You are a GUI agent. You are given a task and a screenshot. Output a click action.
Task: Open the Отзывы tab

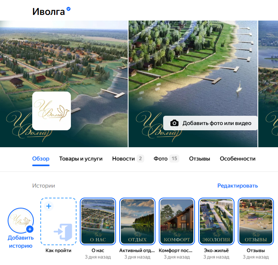pyautogui.click(x=199, y=159)
